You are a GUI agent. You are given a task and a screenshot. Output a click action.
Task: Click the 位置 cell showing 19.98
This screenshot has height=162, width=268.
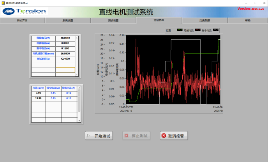(x=38, y=99)
